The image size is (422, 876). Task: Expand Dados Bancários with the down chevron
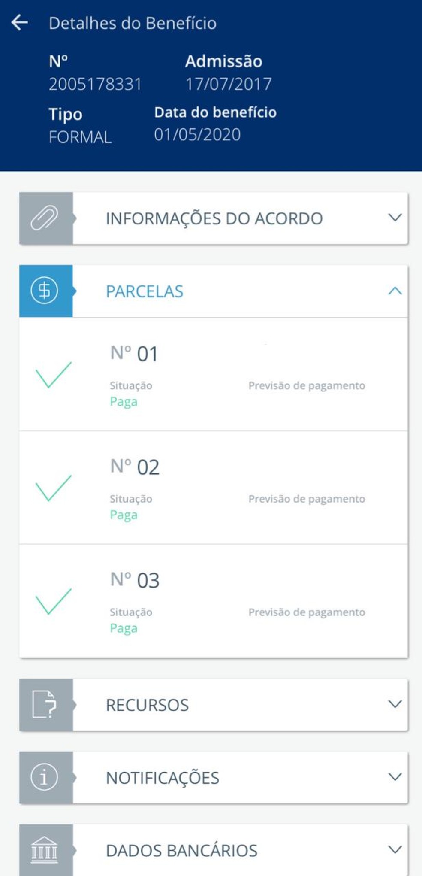(x=395, y=849)
